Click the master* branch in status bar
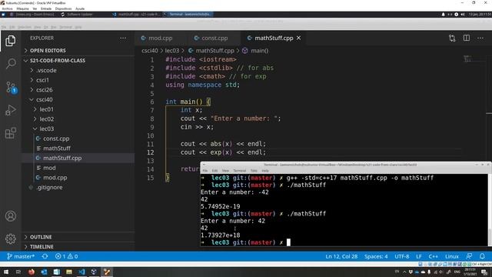This screenshot has width=492, height=277. coord(21,256)
